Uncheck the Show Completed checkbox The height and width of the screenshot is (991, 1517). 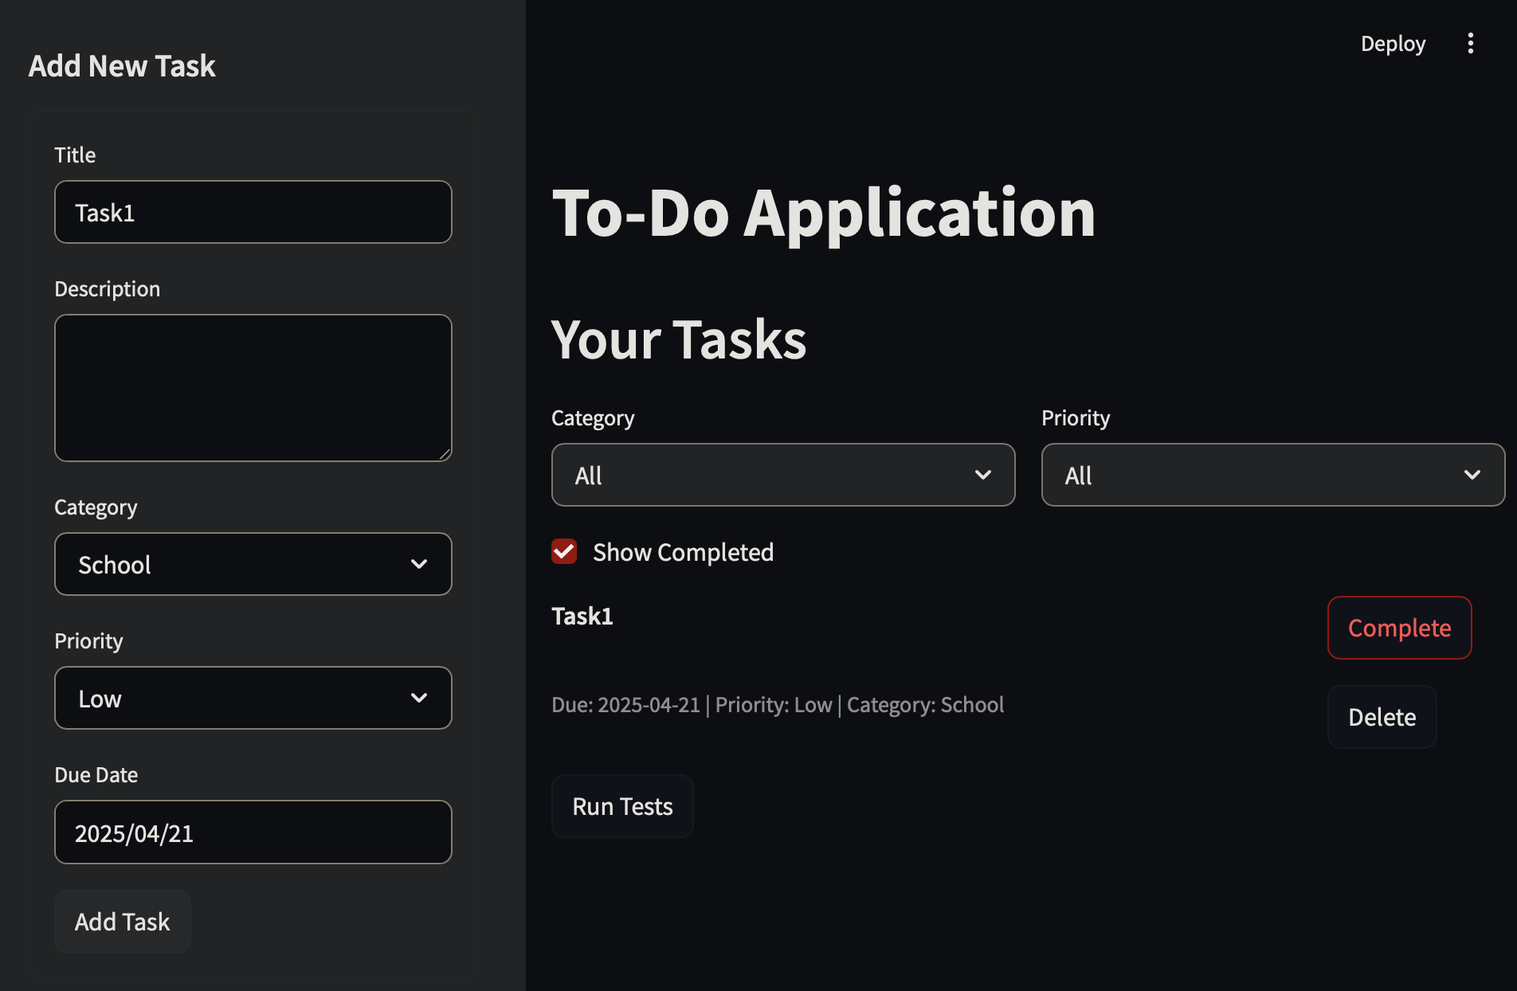click(x=564, y=551)
